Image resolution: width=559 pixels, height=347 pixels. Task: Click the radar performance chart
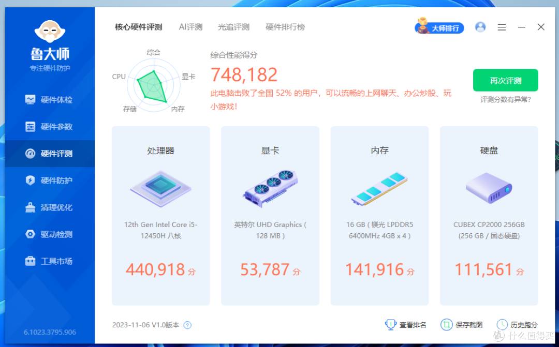[154, 86]
